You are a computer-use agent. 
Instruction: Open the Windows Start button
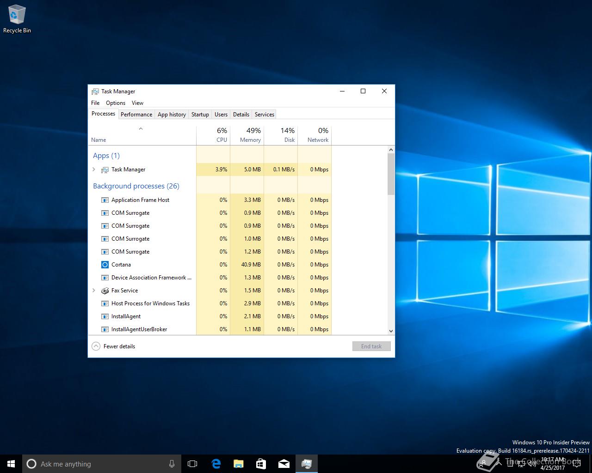[x=11, y=464]
